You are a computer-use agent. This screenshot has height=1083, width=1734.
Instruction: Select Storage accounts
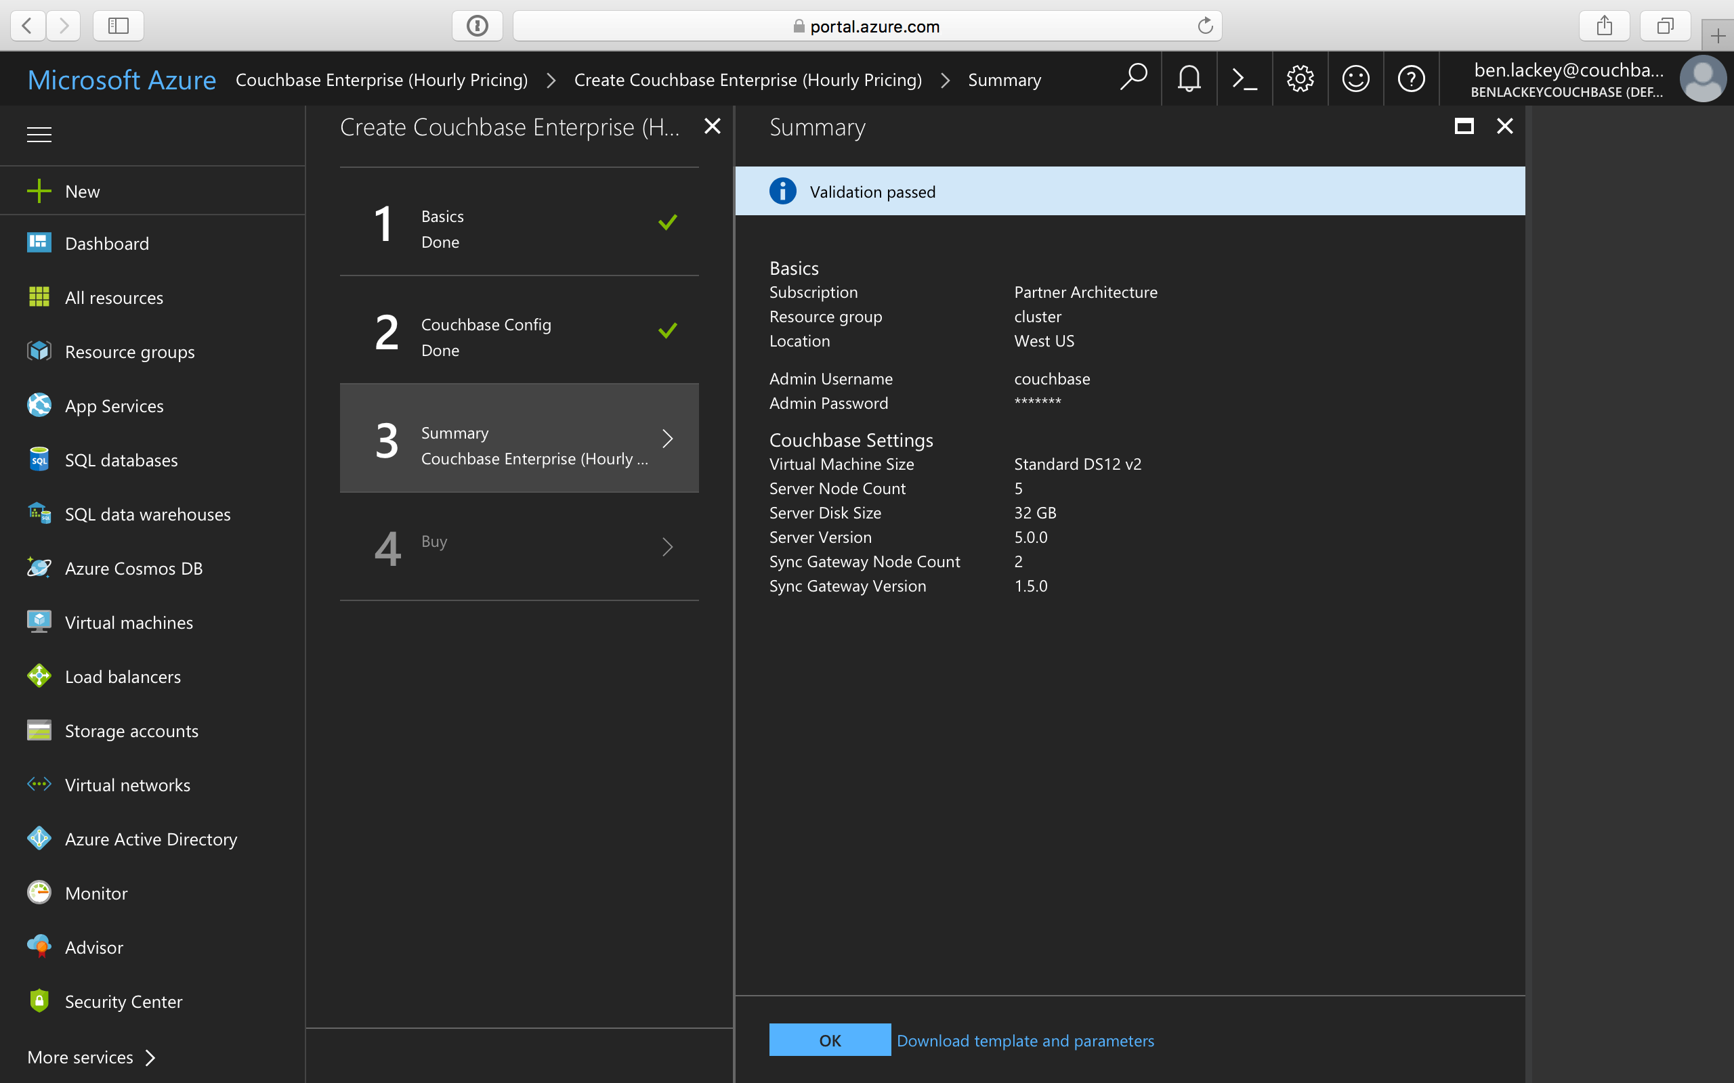pos(132,730)
